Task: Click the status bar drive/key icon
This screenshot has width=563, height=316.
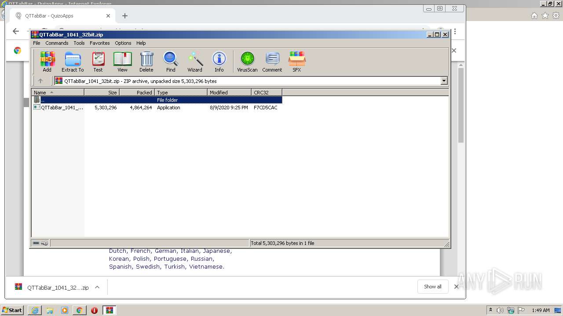Action: click(40, 243)
